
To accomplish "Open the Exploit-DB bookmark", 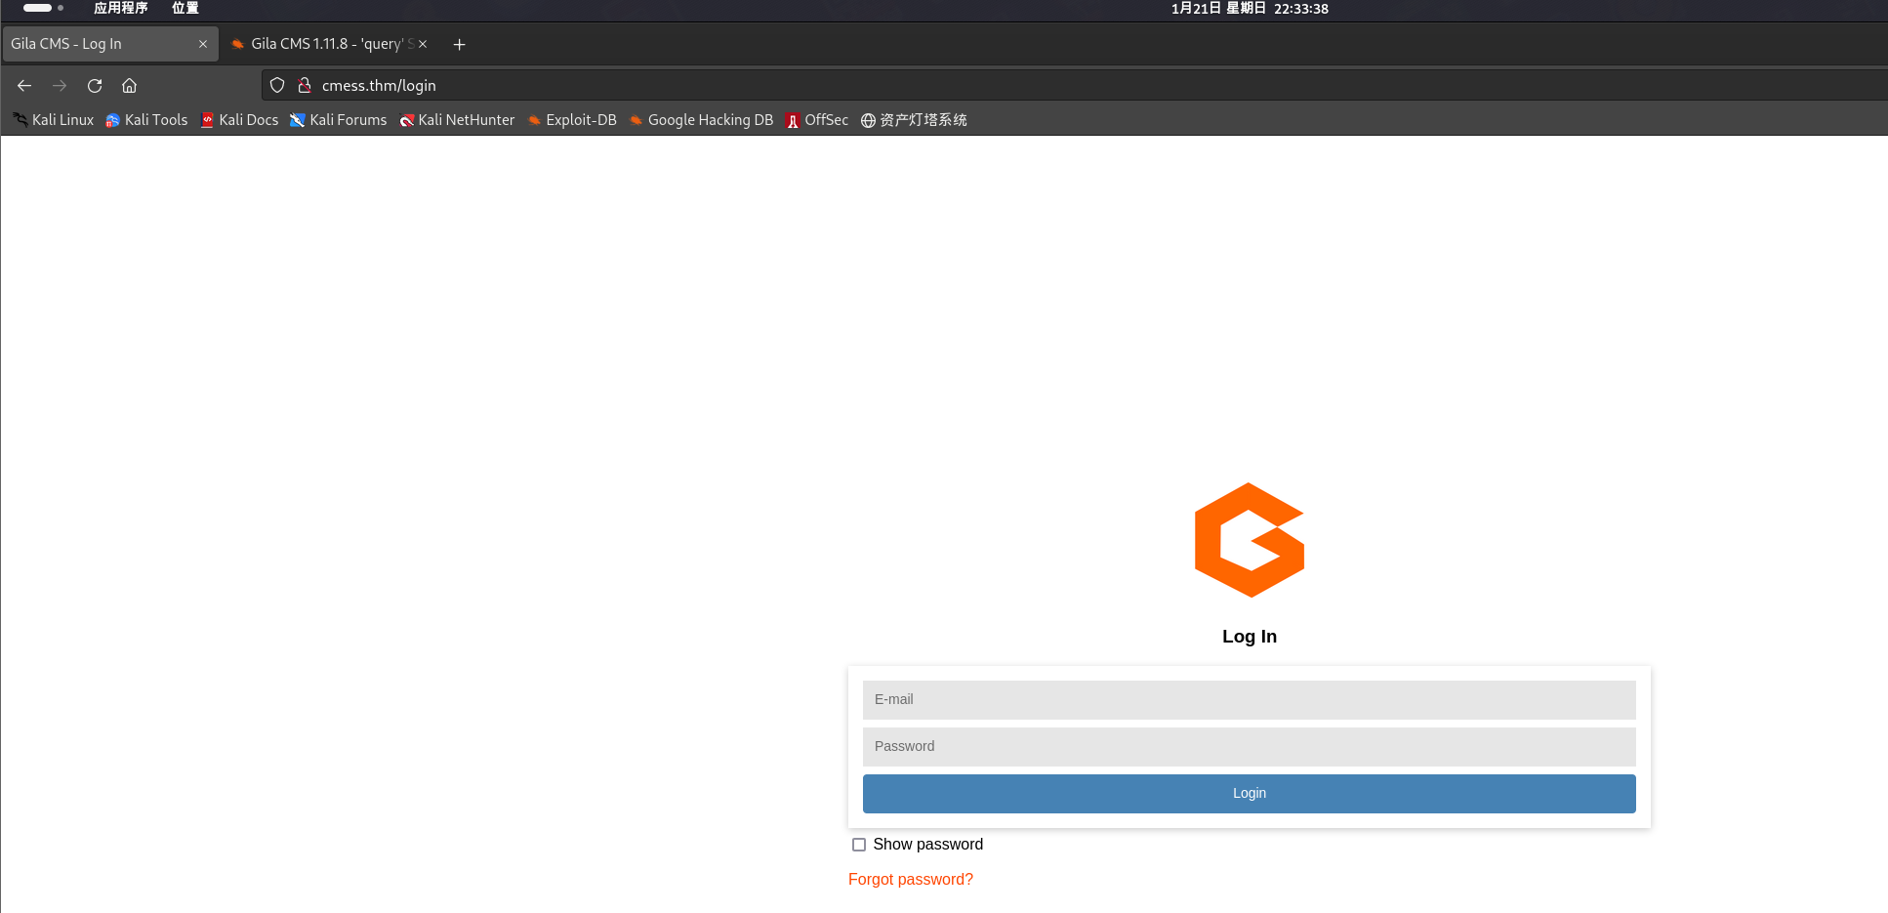I will [x=572, y=120].
